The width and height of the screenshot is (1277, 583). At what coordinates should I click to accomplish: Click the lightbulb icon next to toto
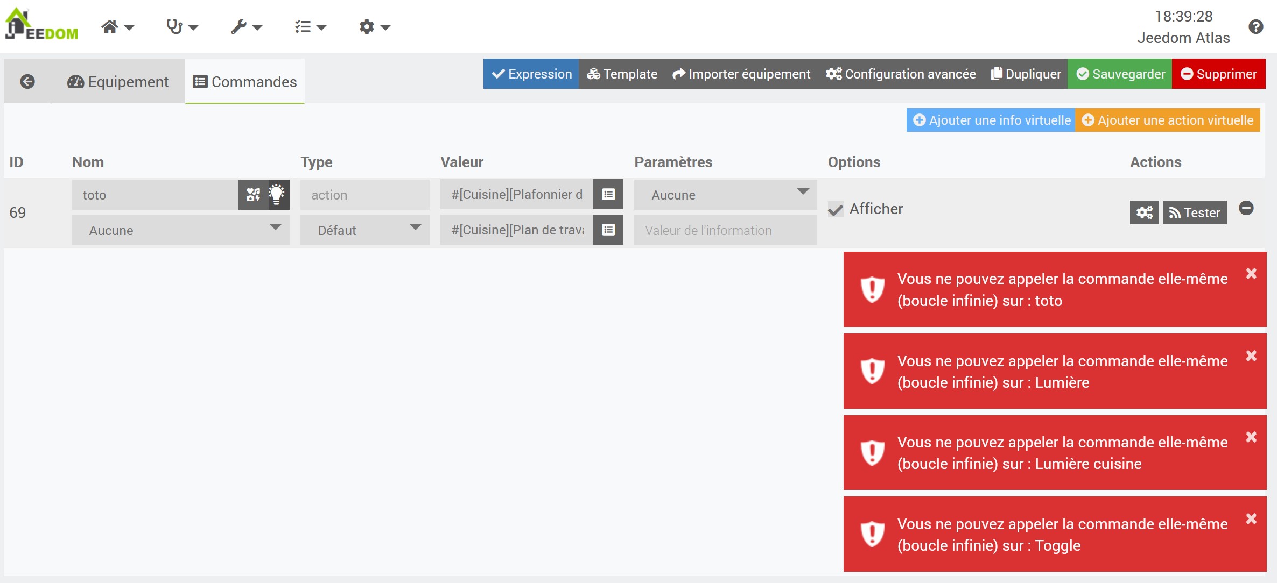click(x=277, y=195)
